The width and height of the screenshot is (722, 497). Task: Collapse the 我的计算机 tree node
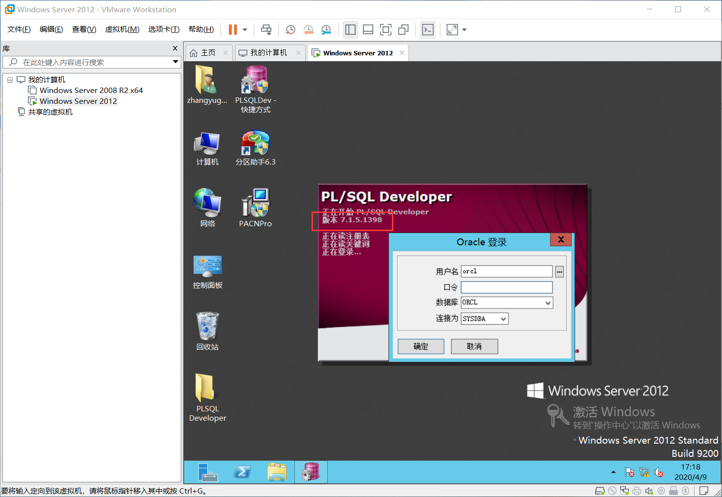[10, 80]
